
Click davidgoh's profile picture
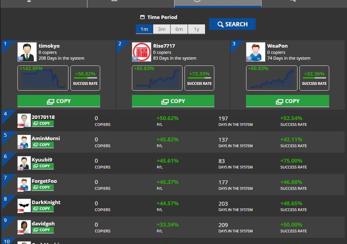pyautogui.click(x=24, y=227)
